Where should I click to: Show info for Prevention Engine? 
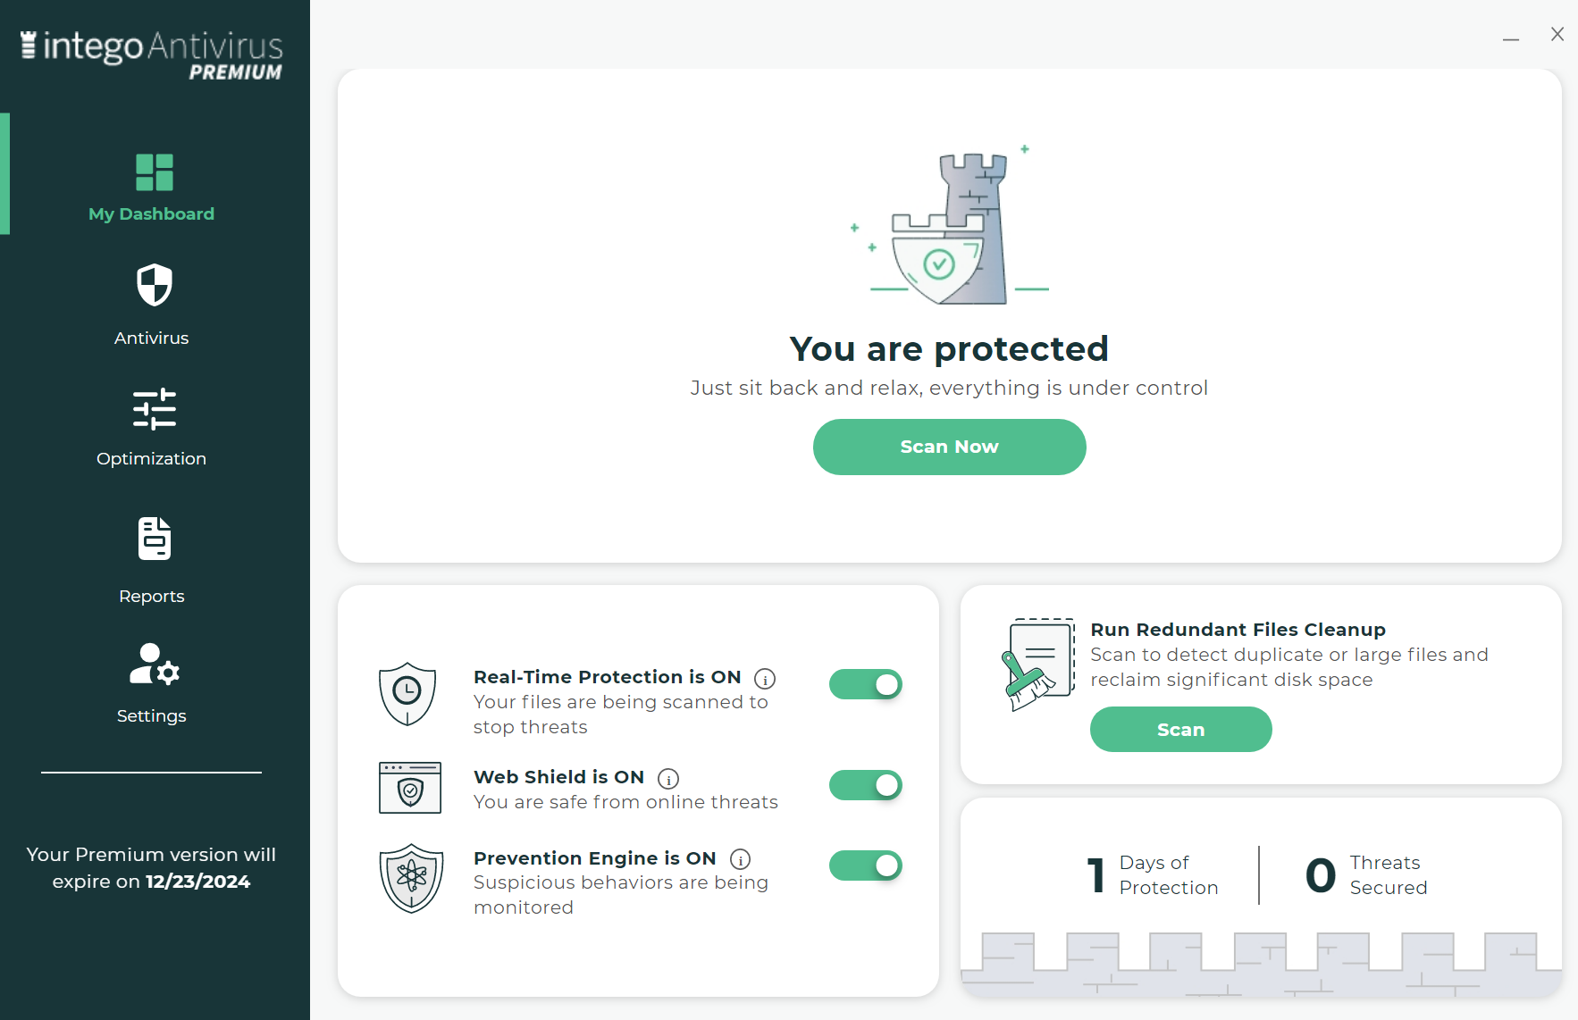tap(740, 859)
